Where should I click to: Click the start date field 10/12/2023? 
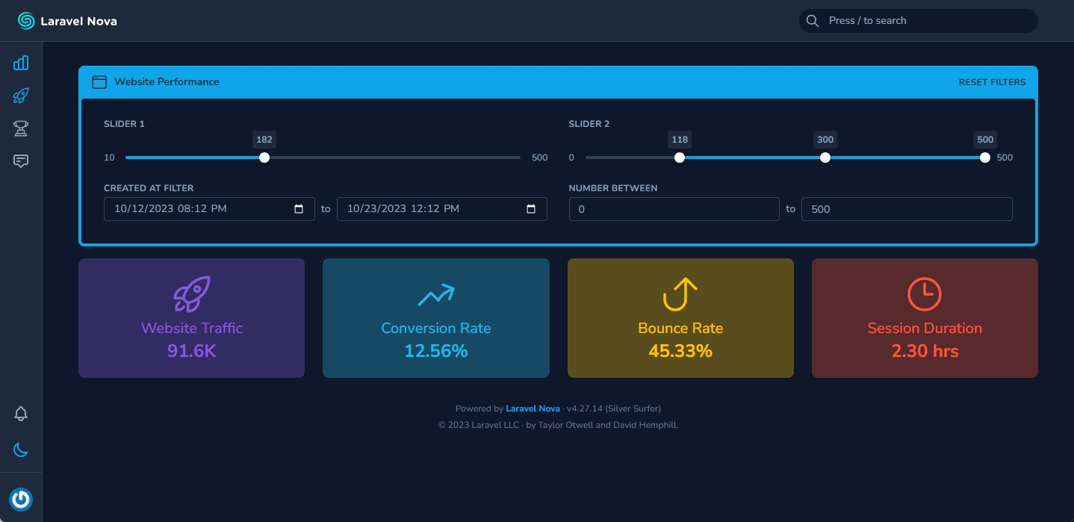pyautogui.click(x=209, y=209)
